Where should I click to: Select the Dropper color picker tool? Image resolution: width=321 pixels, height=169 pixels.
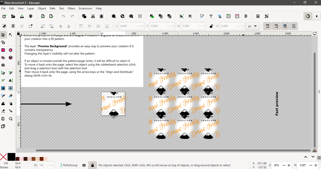(3, 96)
